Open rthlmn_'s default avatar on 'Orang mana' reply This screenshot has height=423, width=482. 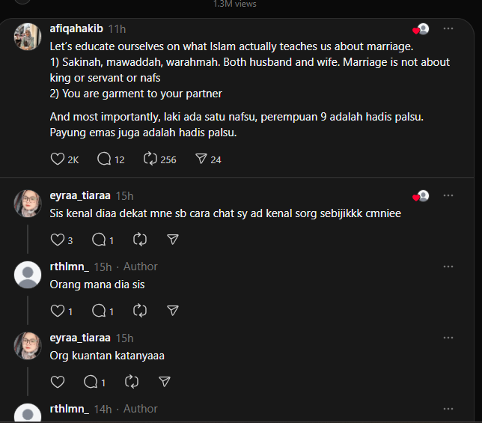(28, 275)
